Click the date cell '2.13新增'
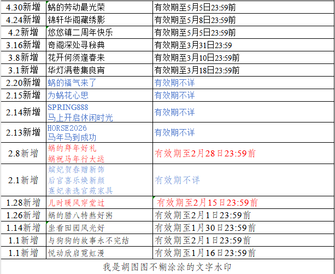 pyautogui.click(x=23, y=132)
